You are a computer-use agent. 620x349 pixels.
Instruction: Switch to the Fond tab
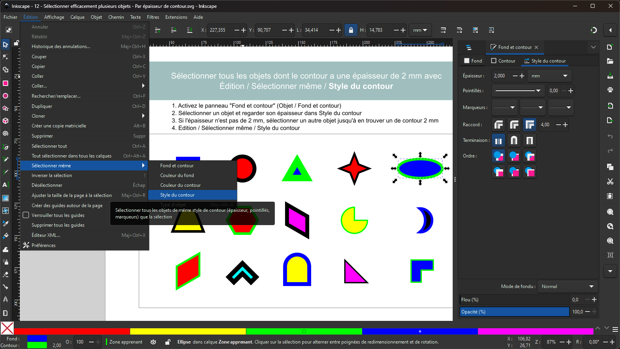pos(473,61)
